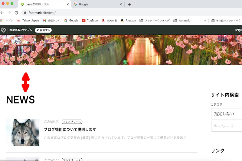
Task: Click the browser back arrow
Action: (2, 13)
